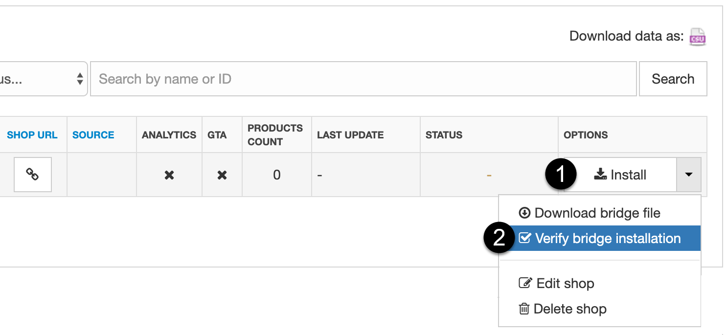Click the GTA X status icon
Screen dimensions: 727x335
pyautogui.click(x=222, y=175)
